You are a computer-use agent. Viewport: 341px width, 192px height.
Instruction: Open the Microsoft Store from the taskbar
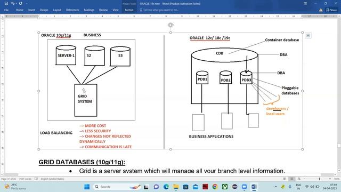(186, 187)
